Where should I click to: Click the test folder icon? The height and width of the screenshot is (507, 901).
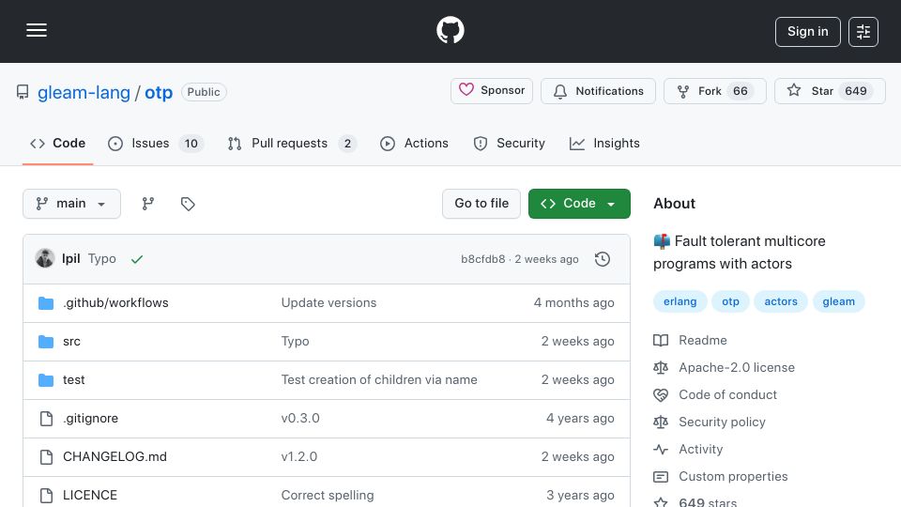46,380
